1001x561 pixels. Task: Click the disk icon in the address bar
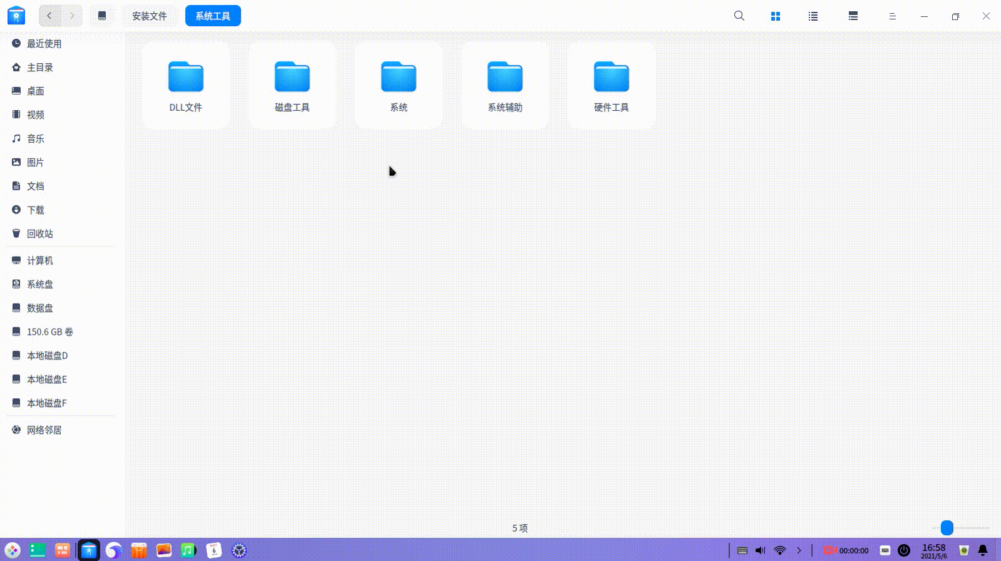[102, 16]
